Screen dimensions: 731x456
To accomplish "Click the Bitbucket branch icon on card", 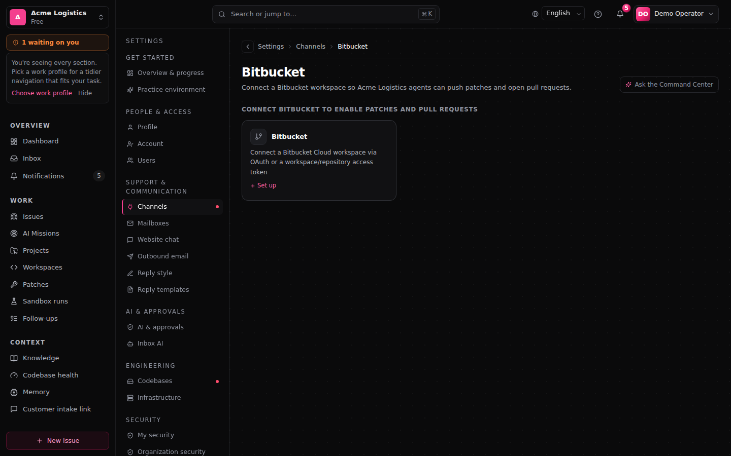I will [x=258, y=136].
